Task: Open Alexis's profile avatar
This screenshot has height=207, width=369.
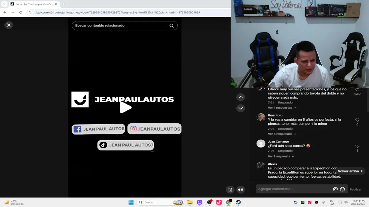Action: coord(261,166)
